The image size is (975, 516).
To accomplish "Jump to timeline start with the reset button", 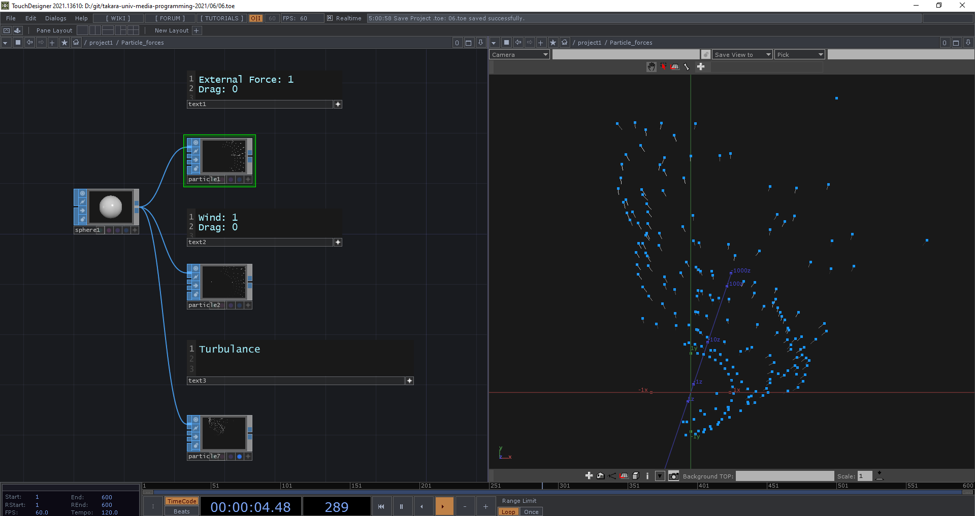I will 381,506.
